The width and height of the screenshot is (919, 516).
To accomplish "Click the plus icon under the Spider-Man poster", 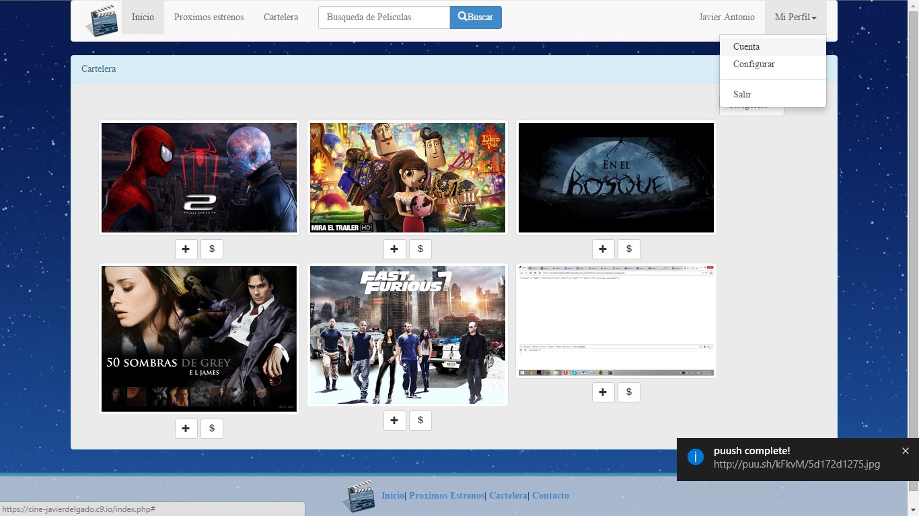I will coord(186,249).
